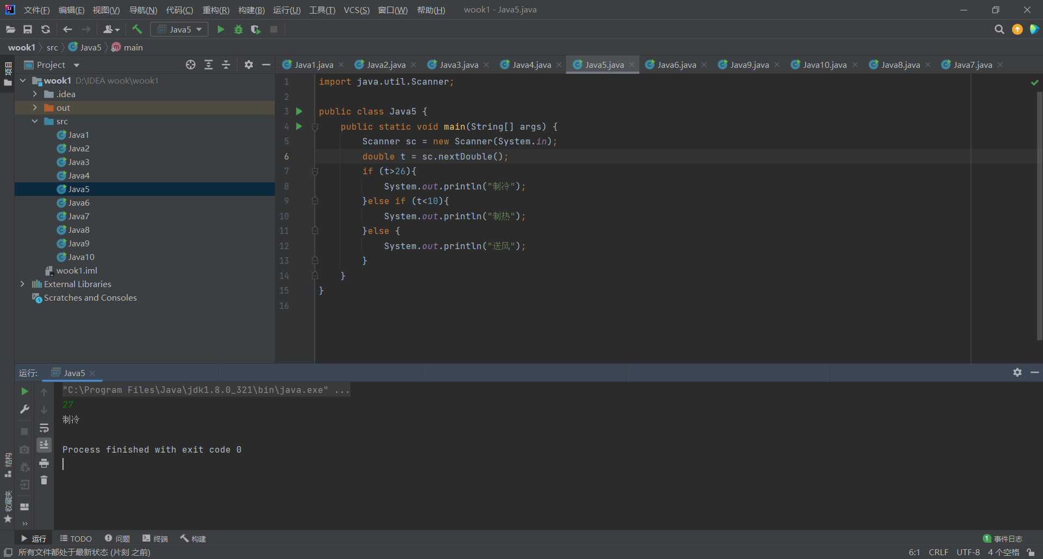Print console output using printer icon

[x=44, y=463]
